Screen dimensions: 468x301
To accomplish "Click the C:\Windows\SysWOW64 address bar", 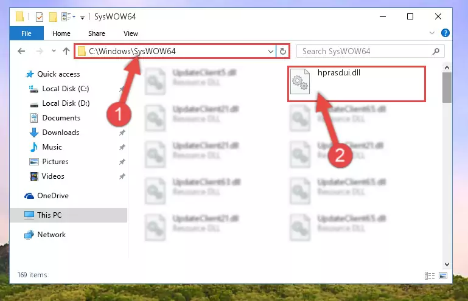I will coord(175,51).
